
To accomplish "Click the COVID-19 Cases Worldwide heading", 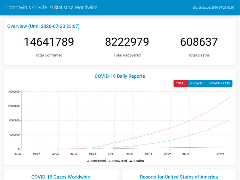I will point(60,177).
